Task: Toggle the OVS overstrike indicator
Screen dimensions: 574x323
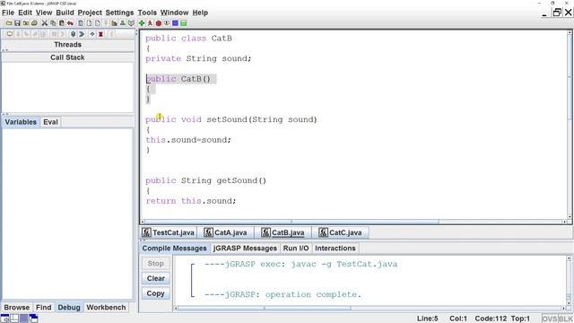Action: click(x=550, y=319)
